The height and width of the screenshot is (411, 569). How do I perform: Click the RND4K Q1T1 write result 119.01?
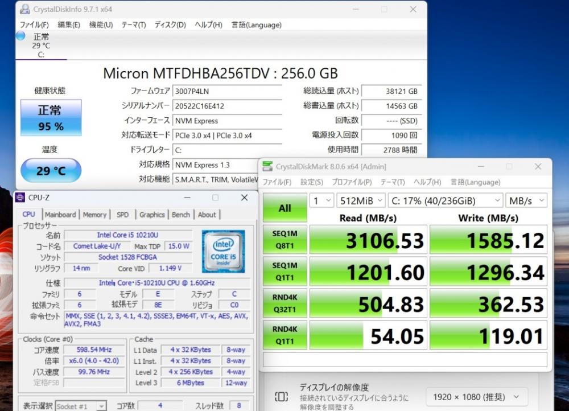tap(488, 335)
